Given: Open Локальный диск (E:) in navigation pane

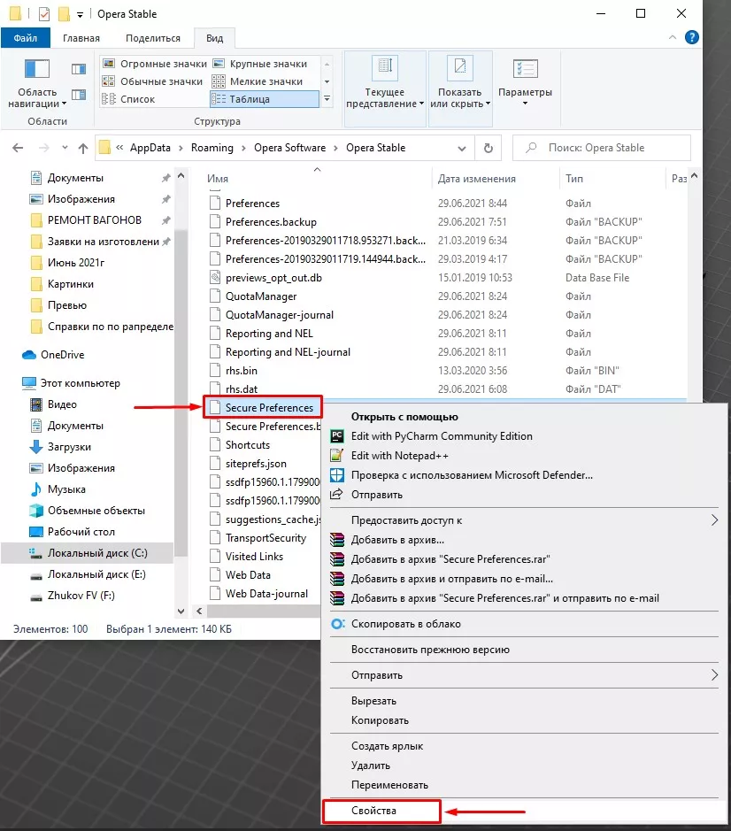Looking at the screenshot, I should [x=96, y=574].
